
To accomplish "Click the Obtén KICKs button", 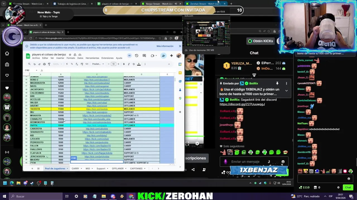I will (x=260, y=41).
